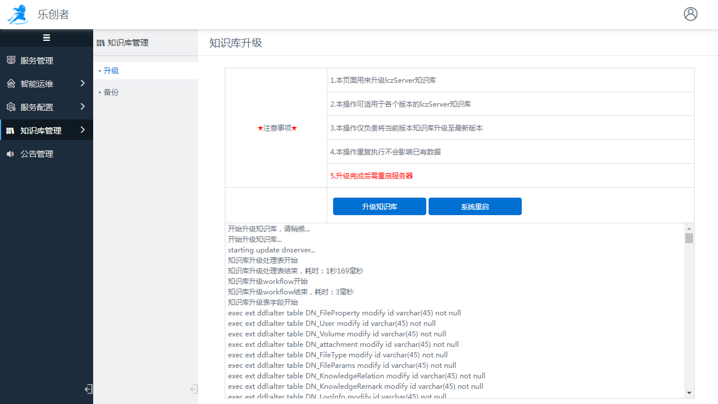Expand the 知识库管理 chevron arrow
The image size is (718, 404).
(x=83, y=130)
